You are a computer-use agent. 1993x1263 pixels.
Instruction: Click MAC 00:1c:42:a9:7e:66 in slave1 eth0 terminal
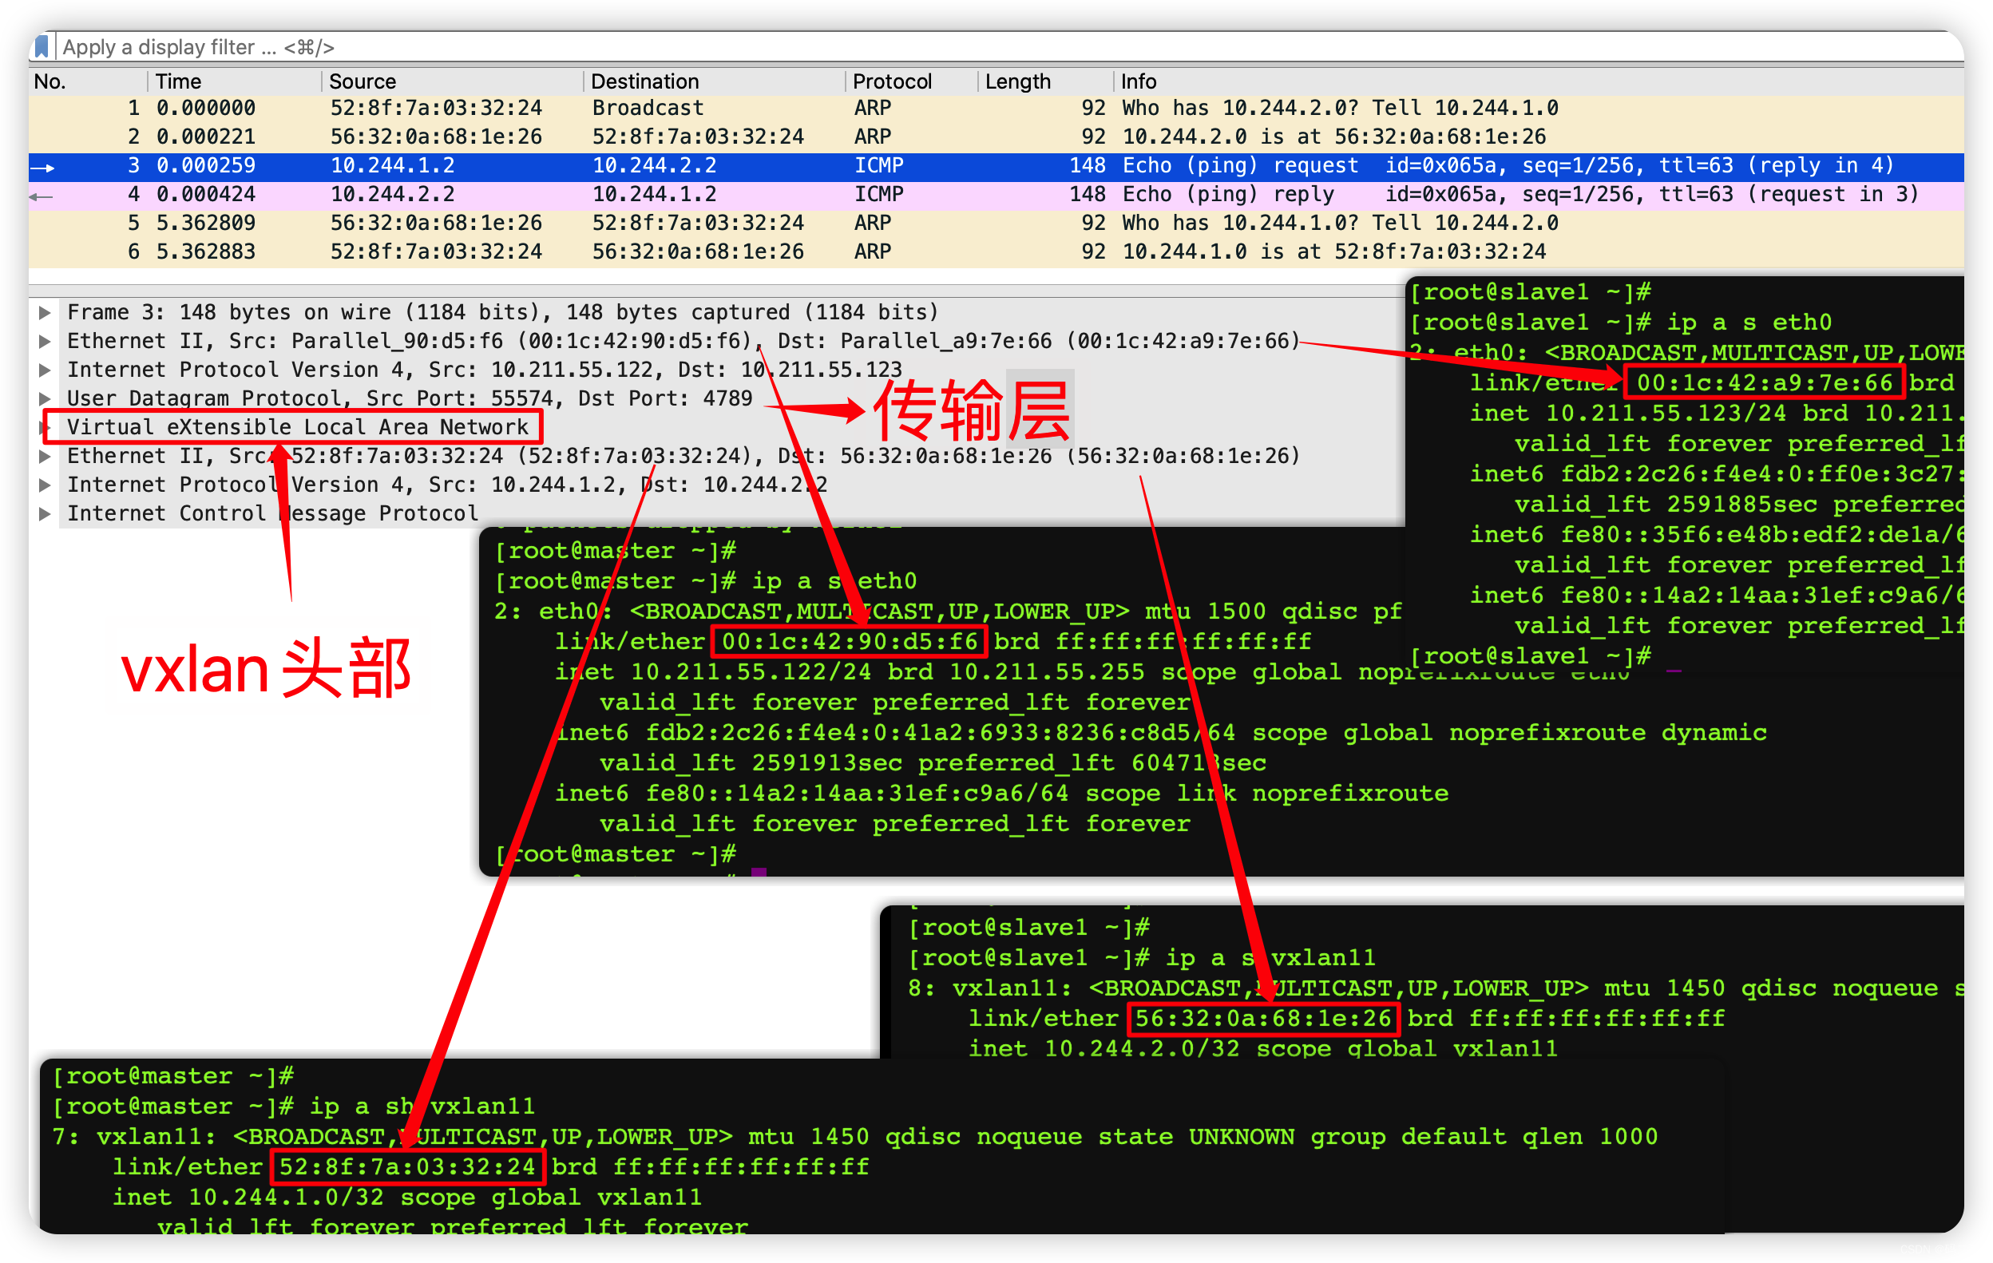1765,382
